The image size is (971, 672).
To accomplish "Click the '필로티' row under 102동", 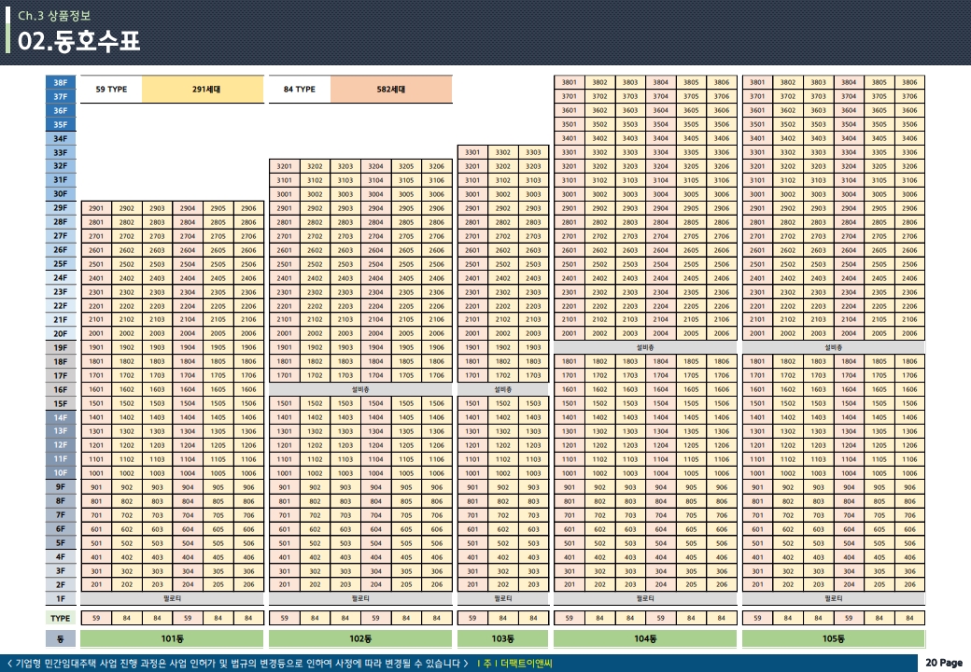I will 360,598.
